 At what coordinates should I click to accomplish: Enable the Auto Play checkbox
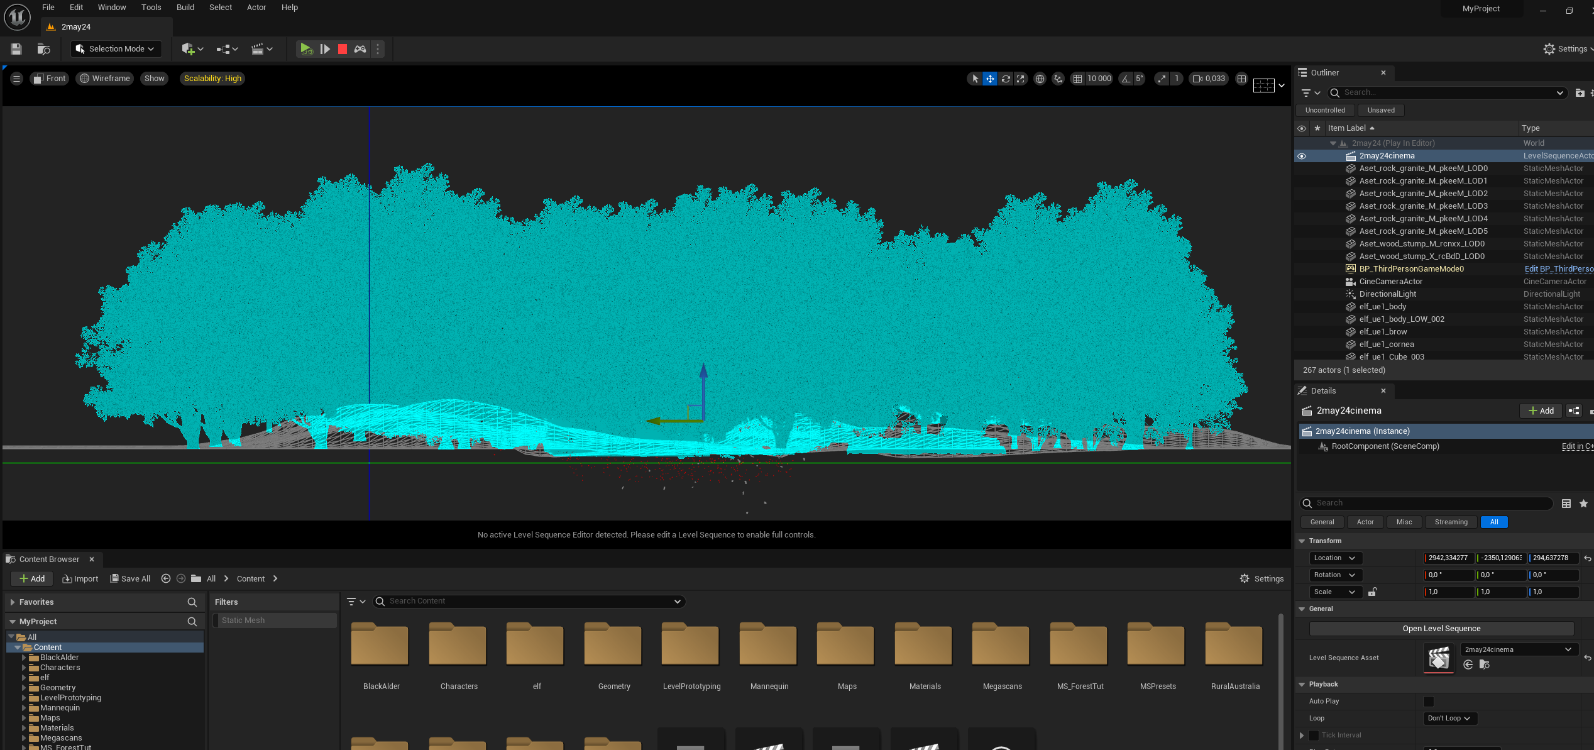[x=1429, y=701]
